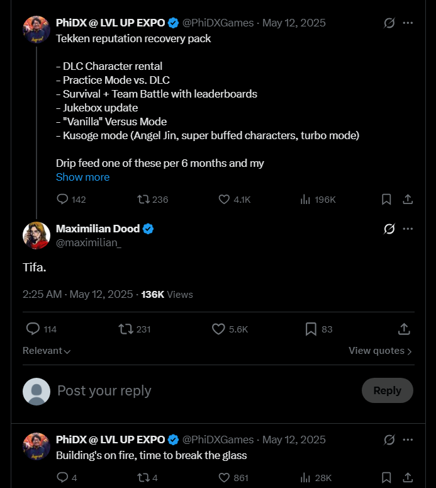Like the Tekken reputation recovery pack post
Screen dimensions: 436x488
tap(224, 200)
